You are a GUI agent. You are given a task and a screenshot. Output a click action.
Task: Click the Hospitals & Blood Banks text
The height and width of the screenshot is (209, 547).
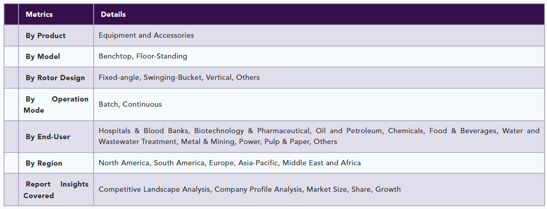click(144, 131)
